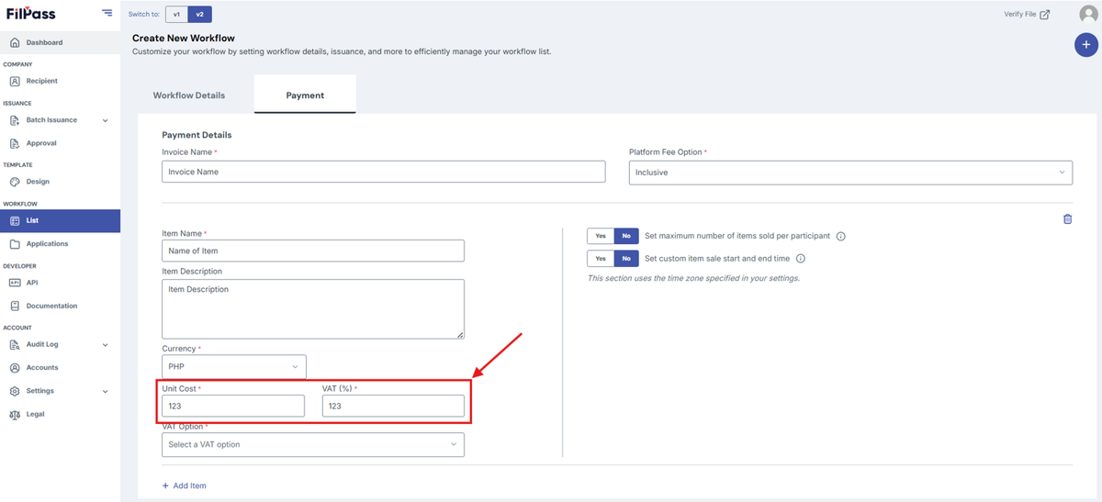
Task: Click the Settings gear icon
Action: coord(15,391)
